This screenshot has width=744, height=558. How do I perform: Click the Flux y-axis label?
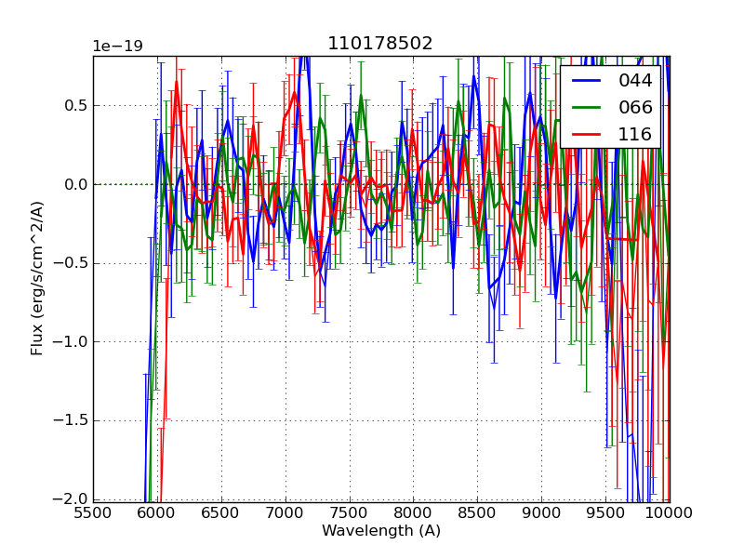pyautogui.click(x=37, y=278)
